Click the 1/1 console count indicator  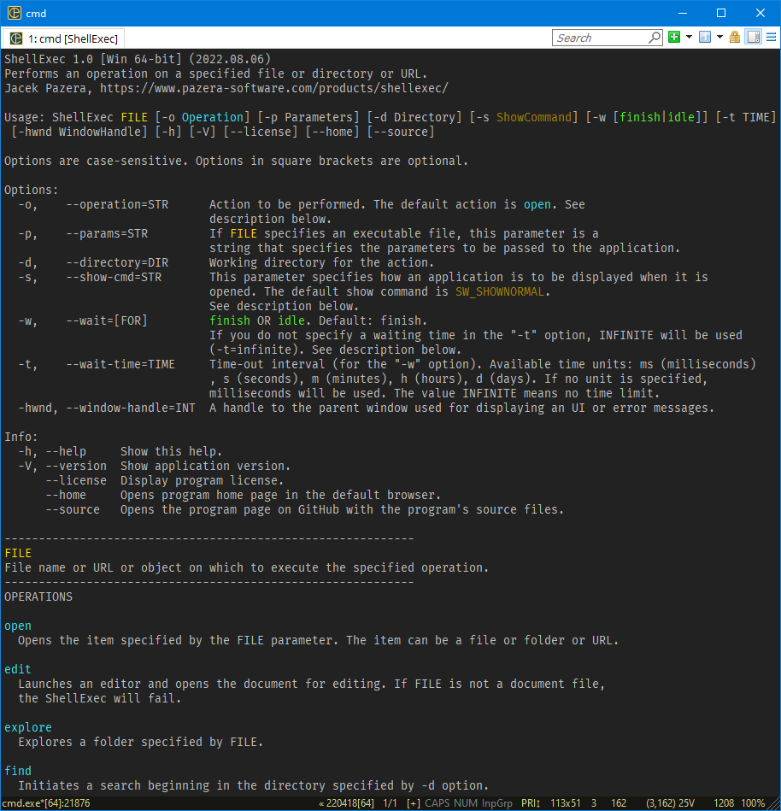tap(389, 804)
